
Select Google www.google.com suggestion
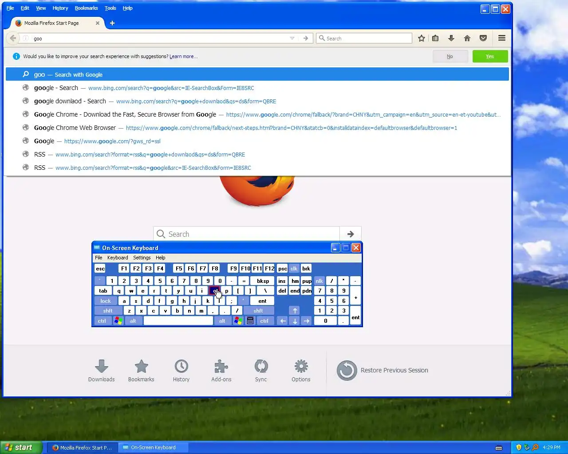257,141
